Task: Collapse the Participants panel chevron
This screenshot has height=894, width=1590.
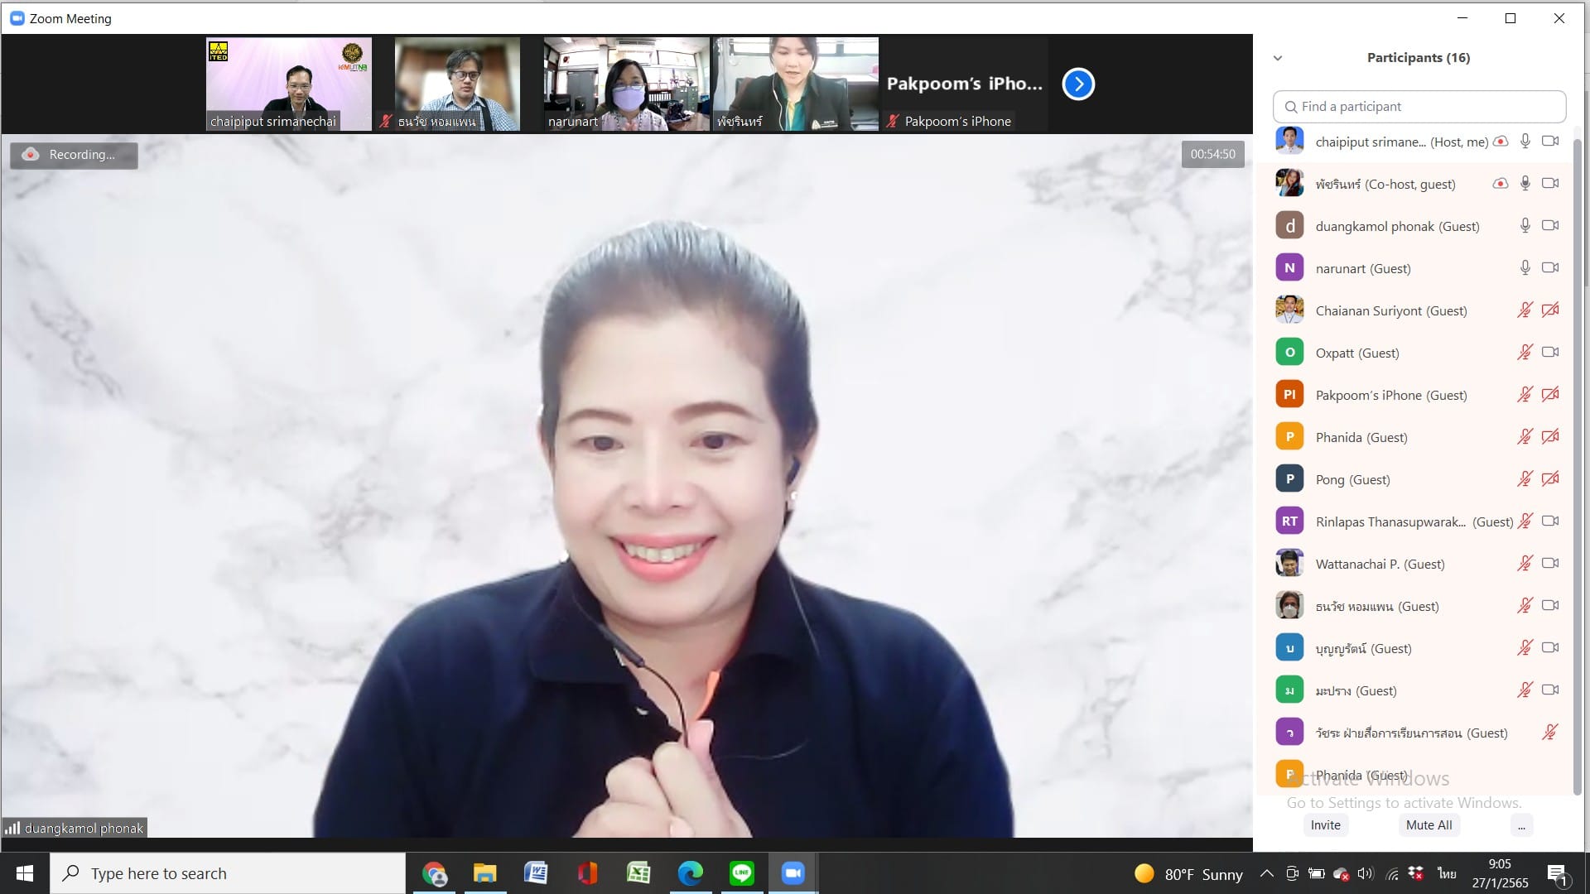Action: (x=1278, y=58)
